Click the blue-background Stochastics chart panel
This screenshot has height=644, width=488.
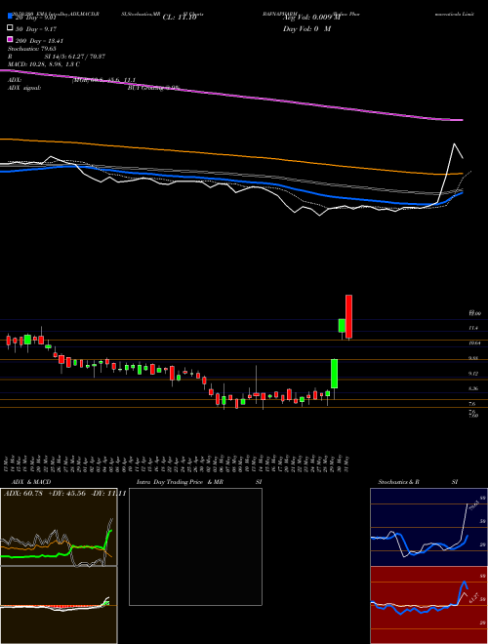click(428, 527)
